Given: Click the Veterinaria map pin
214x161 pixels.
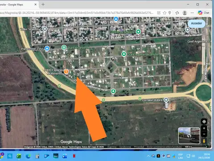Looking at the screenshot, I should coord(188,30).
